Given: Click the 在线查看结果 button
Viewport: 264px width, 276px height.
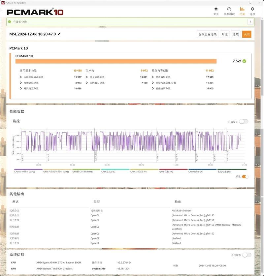Looking at the screenshot, I should click(208, 34).
